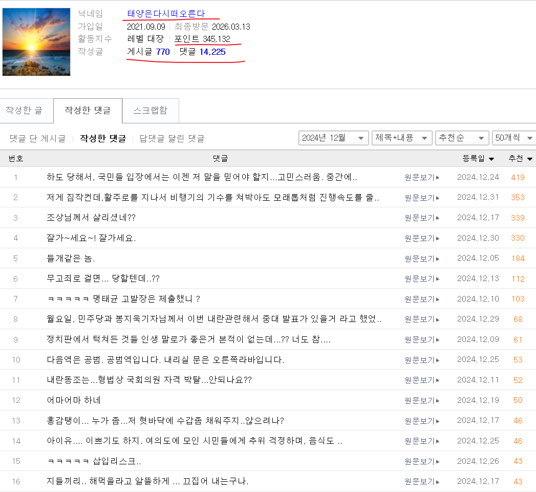The height and width of the screenshot is (492, 536).
Task: Open the 50개씩 page size dropdown
Action: pyautogui.click(x=514, y=138)
